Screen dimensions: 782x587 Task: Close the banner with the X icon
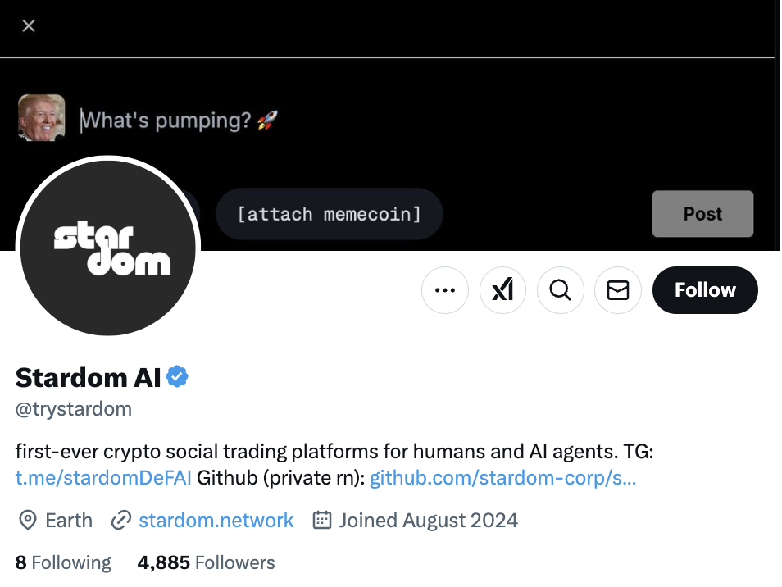click(29, 26)
